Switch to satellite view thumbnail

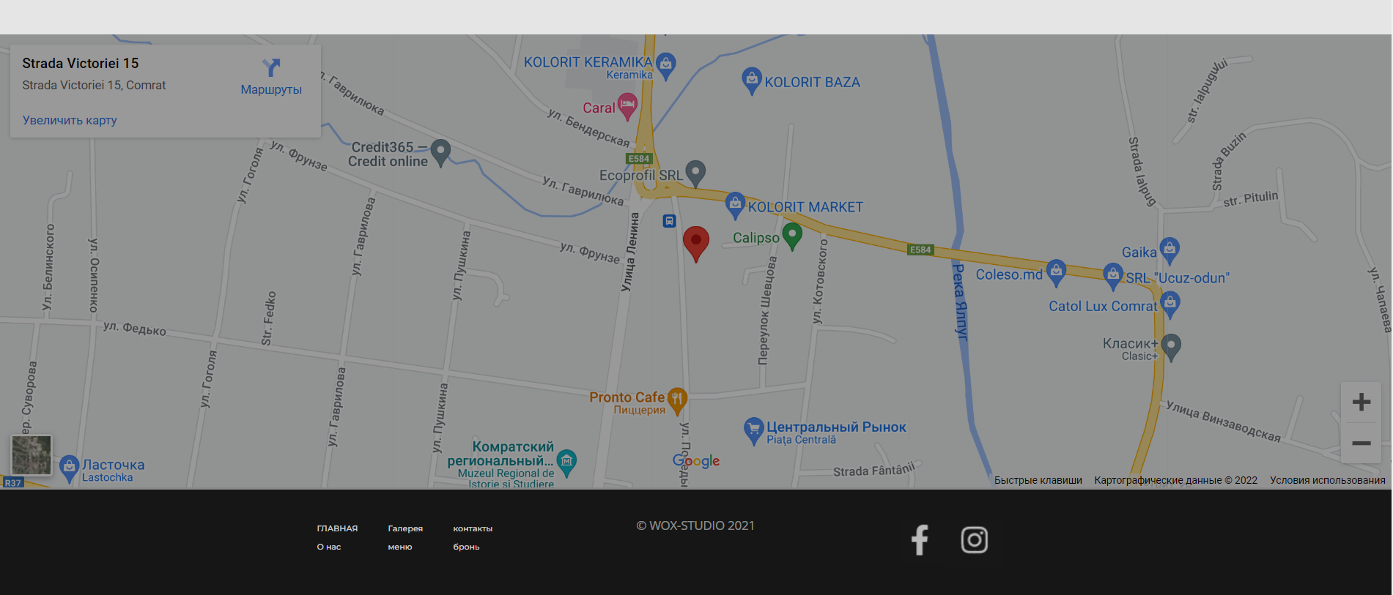[32, 455]
